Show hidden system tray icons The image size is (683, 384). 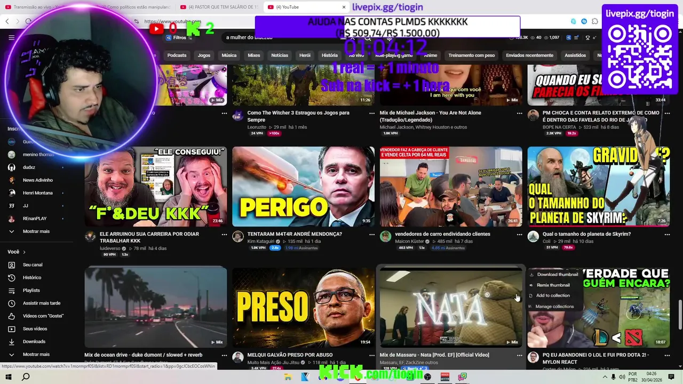point(605,377)
